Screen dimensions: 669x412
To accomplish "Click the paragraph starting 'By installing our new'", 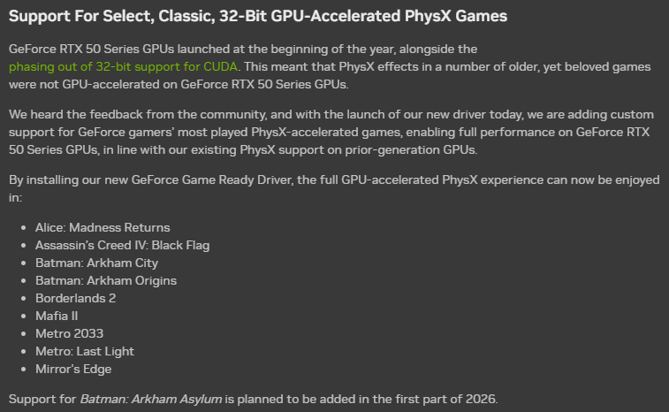I will pos(334,188).
